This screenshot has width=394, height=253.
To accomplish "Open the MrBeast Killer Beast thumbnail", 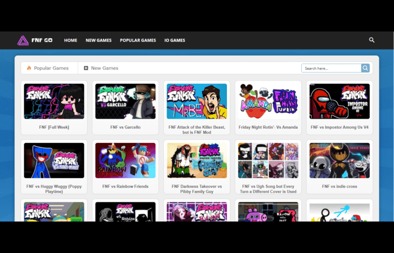I will point(197,101).
